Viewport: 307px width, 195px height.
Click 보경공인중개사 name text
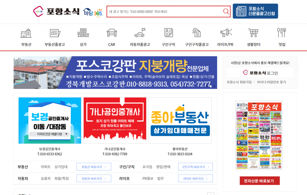pos(50,149)
